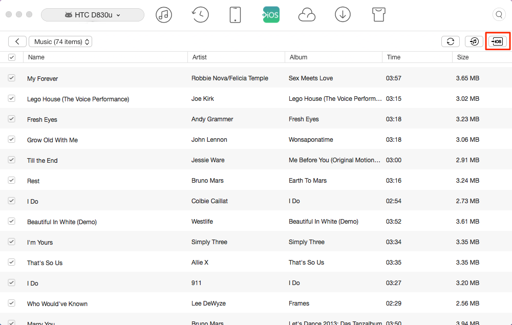Click artist Westlife
Image resolution: width=512 pixels, height=325 pixels.
click(x=202, y=222)
